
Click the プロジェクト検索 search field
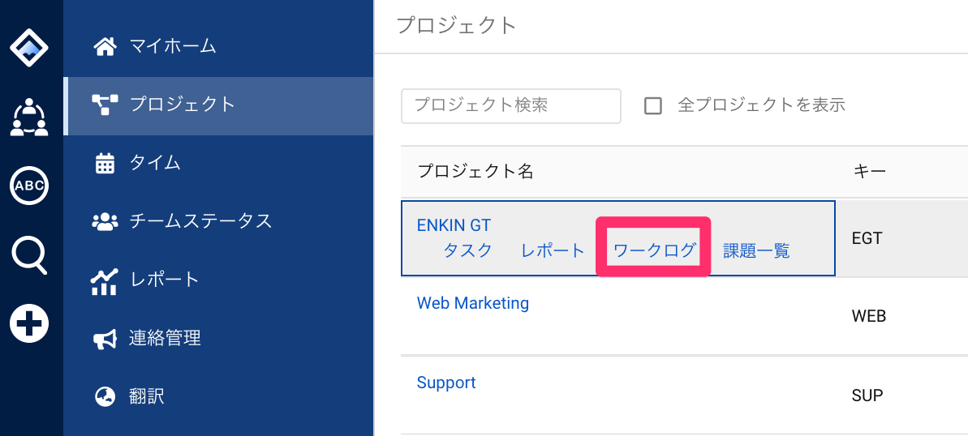pyautogui.click(x=511, y=106)
